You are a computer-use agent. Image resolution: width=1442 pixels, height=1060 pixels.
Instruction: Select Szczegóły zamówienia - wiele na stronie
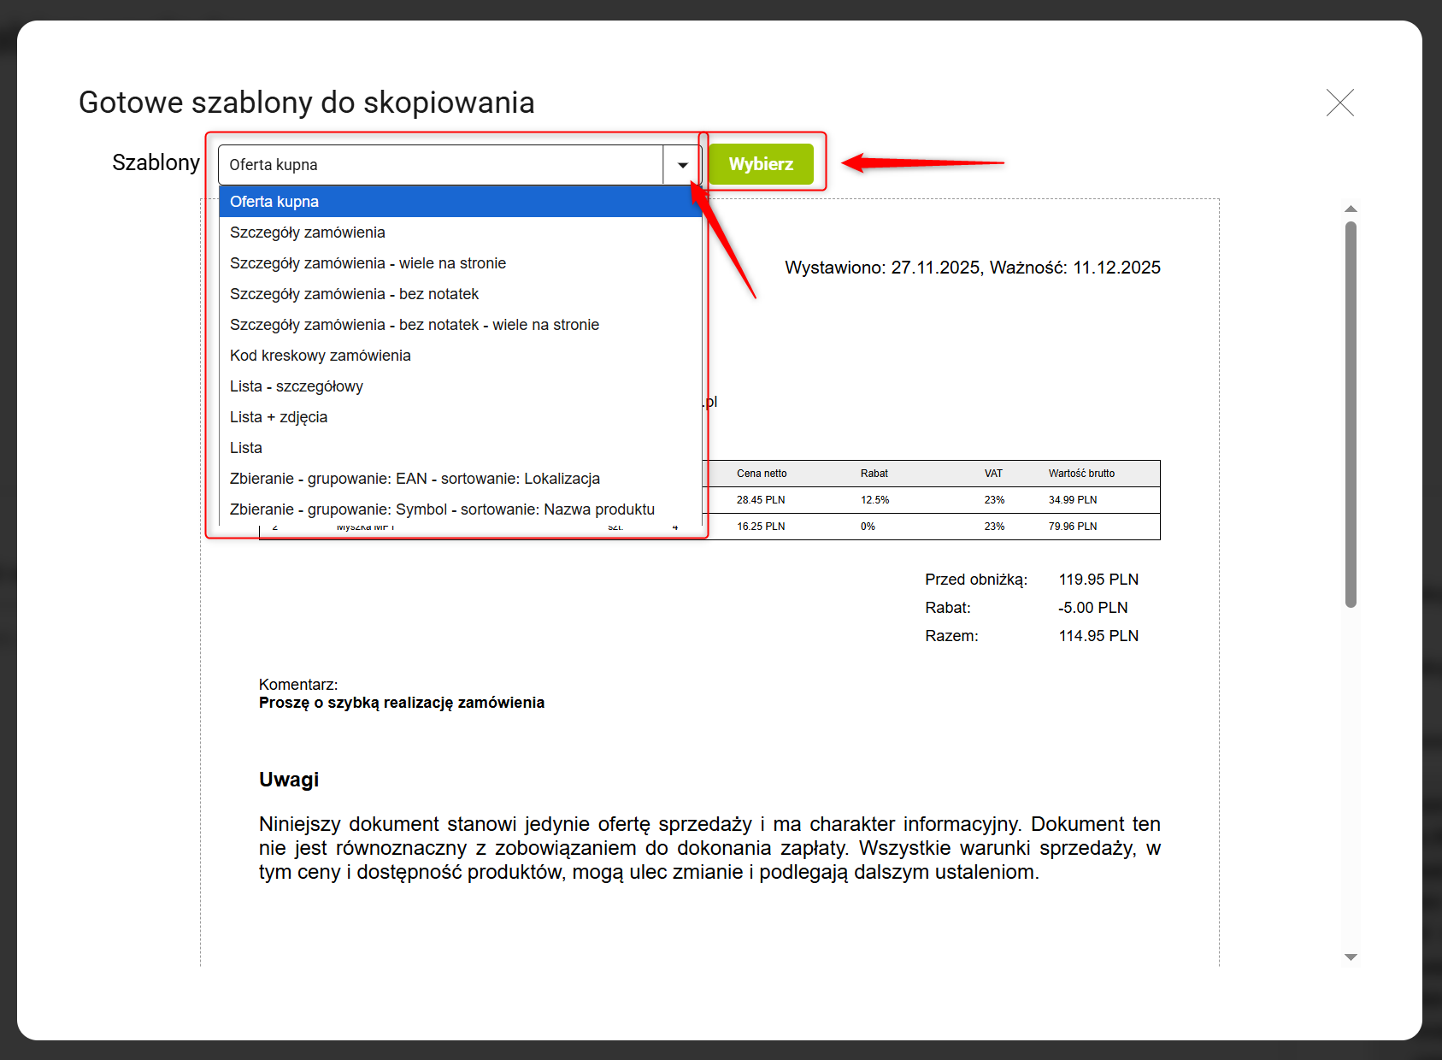(368, 263)
